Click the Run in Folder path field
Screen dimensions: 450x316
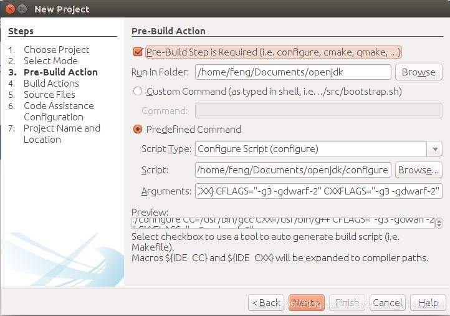pos(293,72)
